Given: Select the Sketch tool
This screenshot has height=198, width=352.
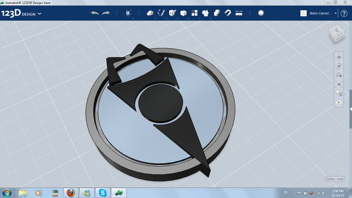Looking at the screenshot, I should 161,13.
